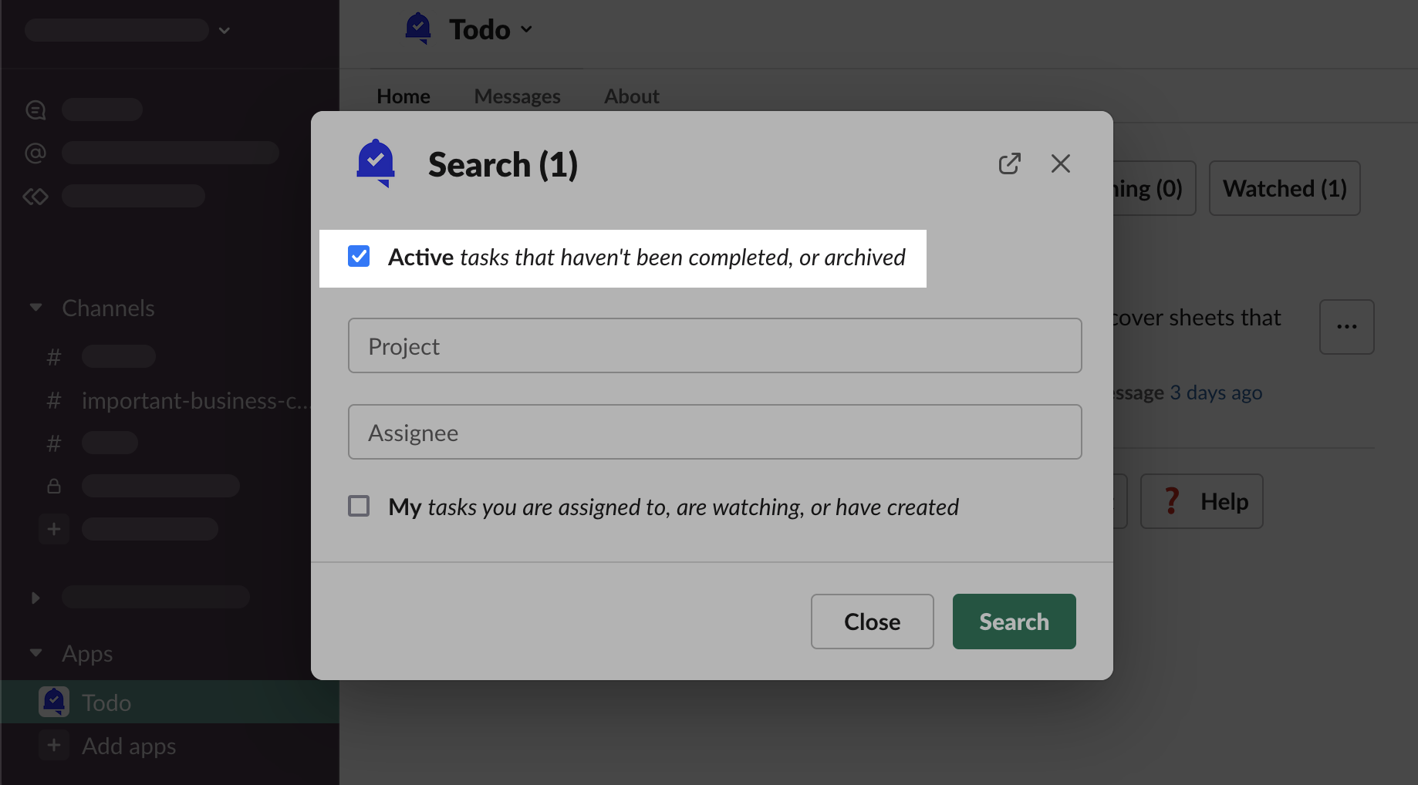Click the lock icon for the private channel
Viewport: 1418px width, 785px height.
pos(54,486)
